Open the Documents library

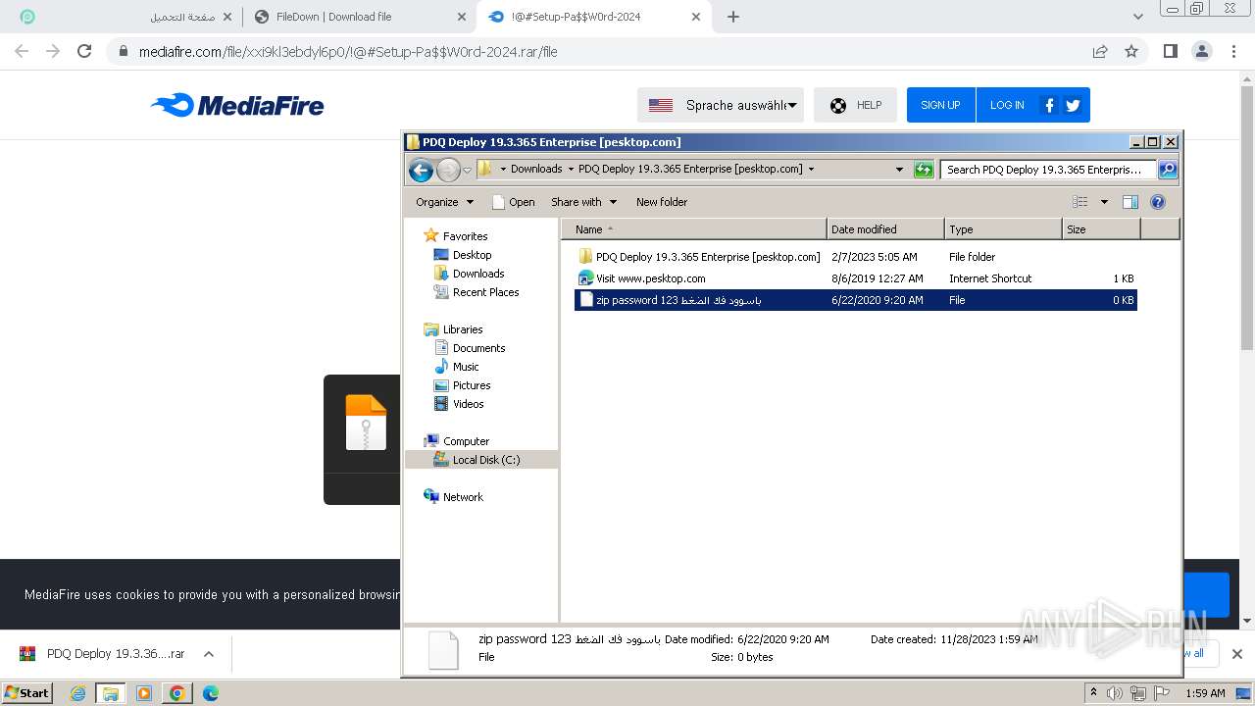[x=478, y=348]
